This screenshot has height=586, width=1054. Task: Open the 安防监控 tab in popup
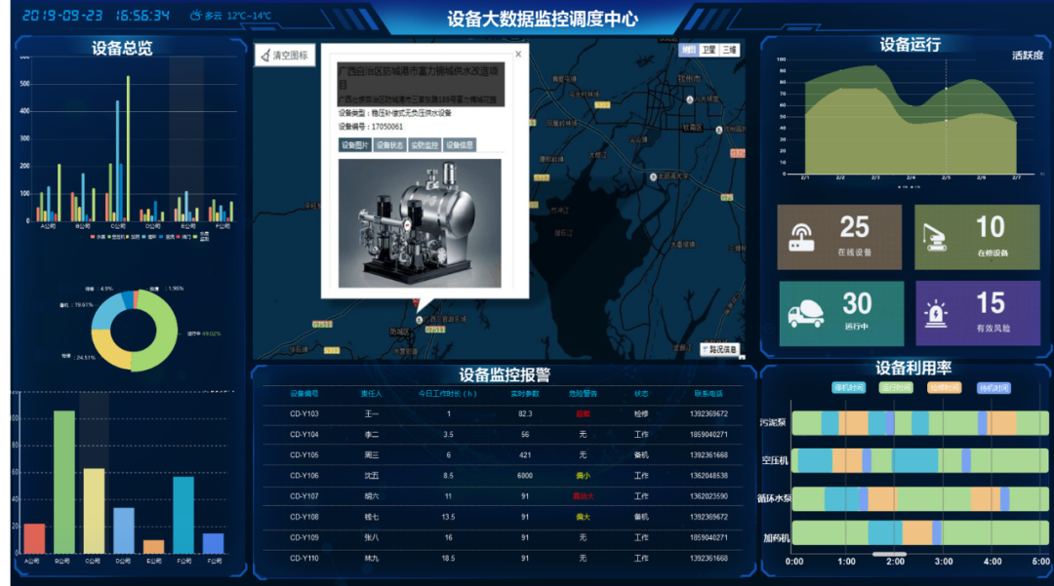tap(424, 145)
